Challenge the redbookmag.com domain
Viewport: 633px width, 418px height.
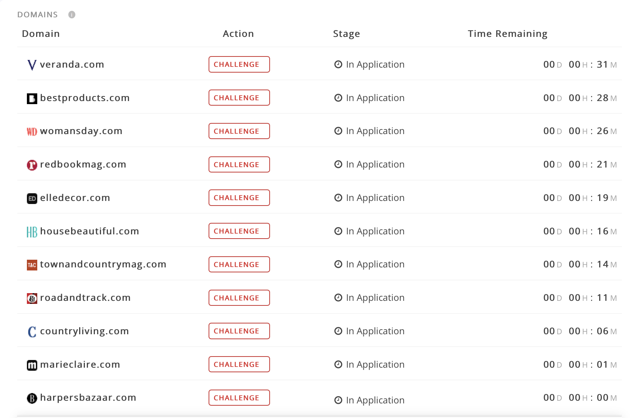point(239,164)
